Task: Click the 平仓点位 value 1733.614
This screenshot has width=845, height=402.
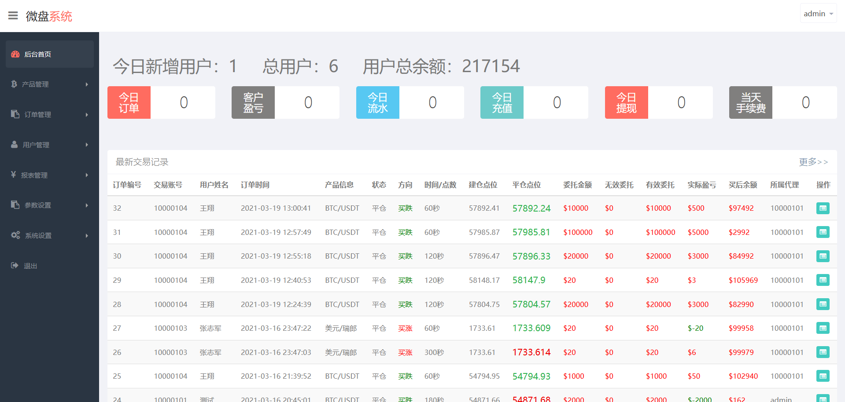Action: coord(531,352)
